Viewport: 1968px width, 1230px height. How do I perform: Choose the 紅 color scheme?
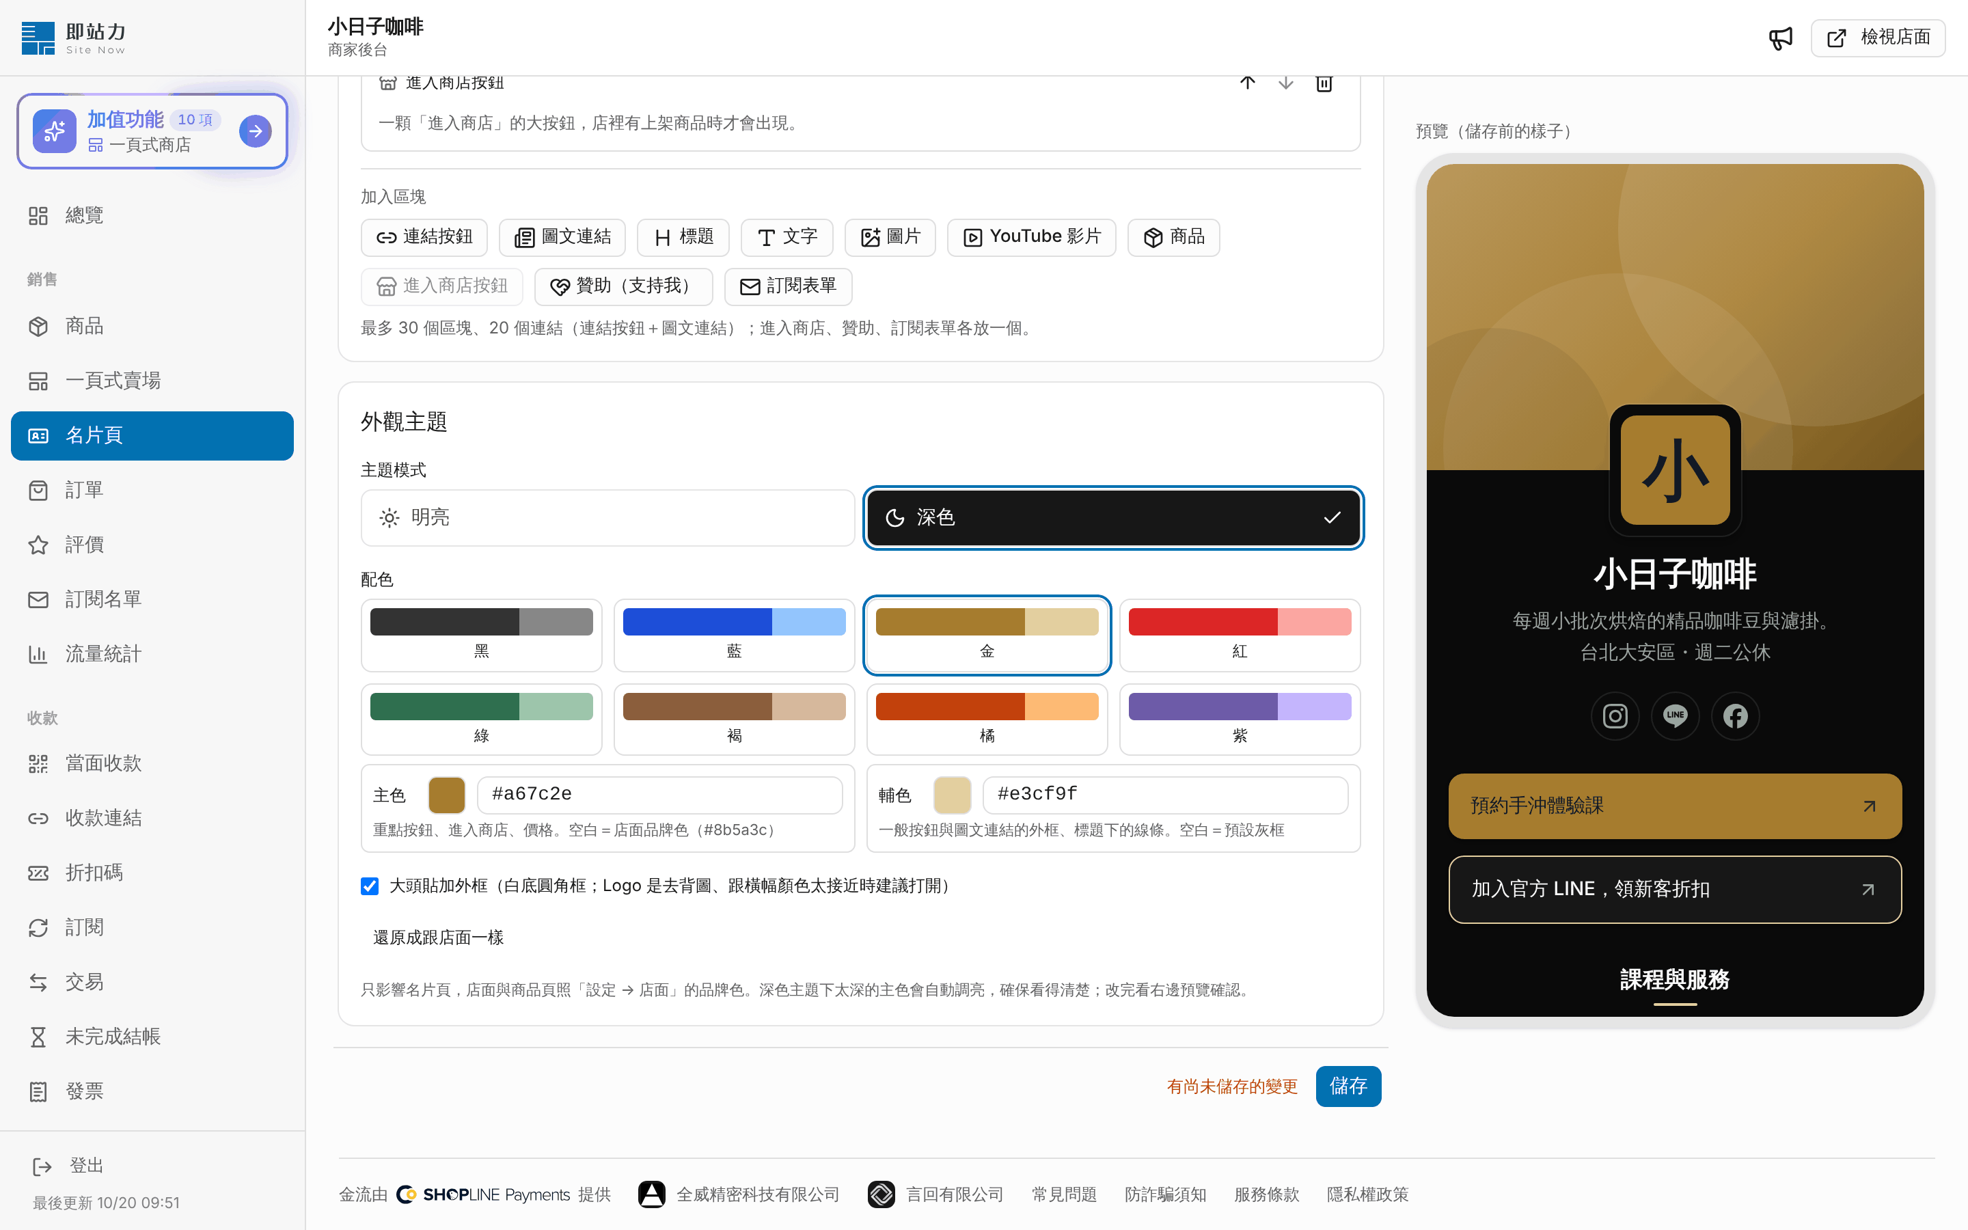pos(1240,635)
